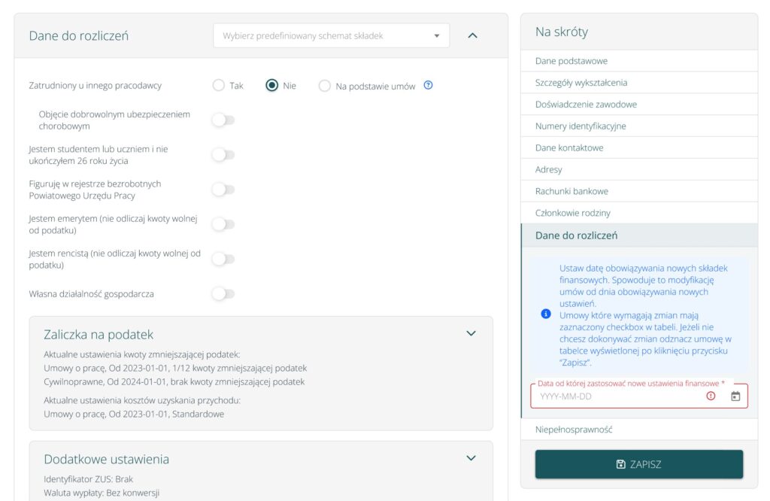Open the predefined contribution scheme dropdown
The width and height of the screenshot is (770, 501).
[331, 35]
